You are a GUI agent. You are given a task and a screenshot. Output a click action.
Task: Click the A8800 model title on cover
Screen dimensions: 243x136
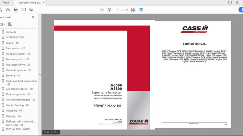pyautogui.click(x=116, y=89)
